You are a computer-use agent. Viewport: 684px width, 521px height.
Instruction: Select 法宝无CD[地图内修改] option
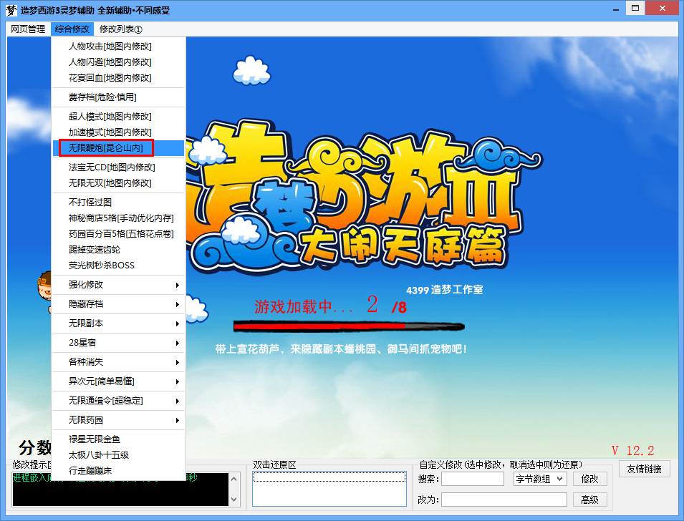pyautogui.click(x=111, y=167)
